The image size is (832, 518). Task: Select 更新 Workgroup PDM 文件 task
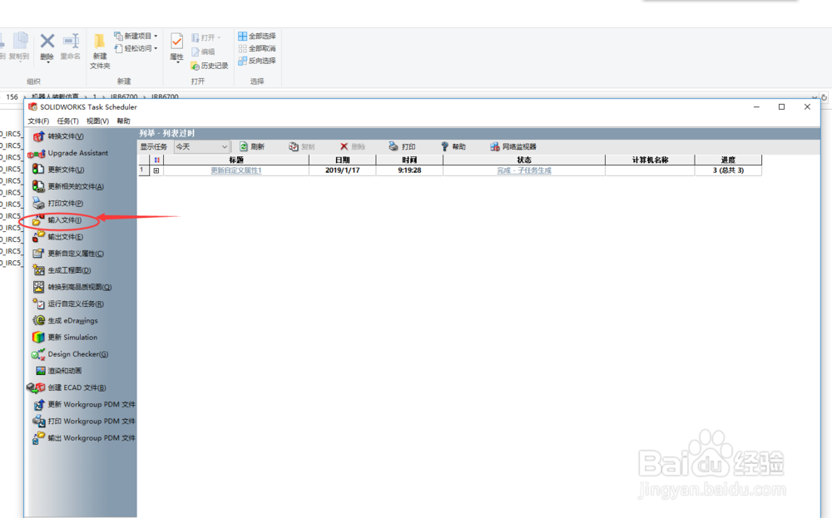tap(84, 405)
